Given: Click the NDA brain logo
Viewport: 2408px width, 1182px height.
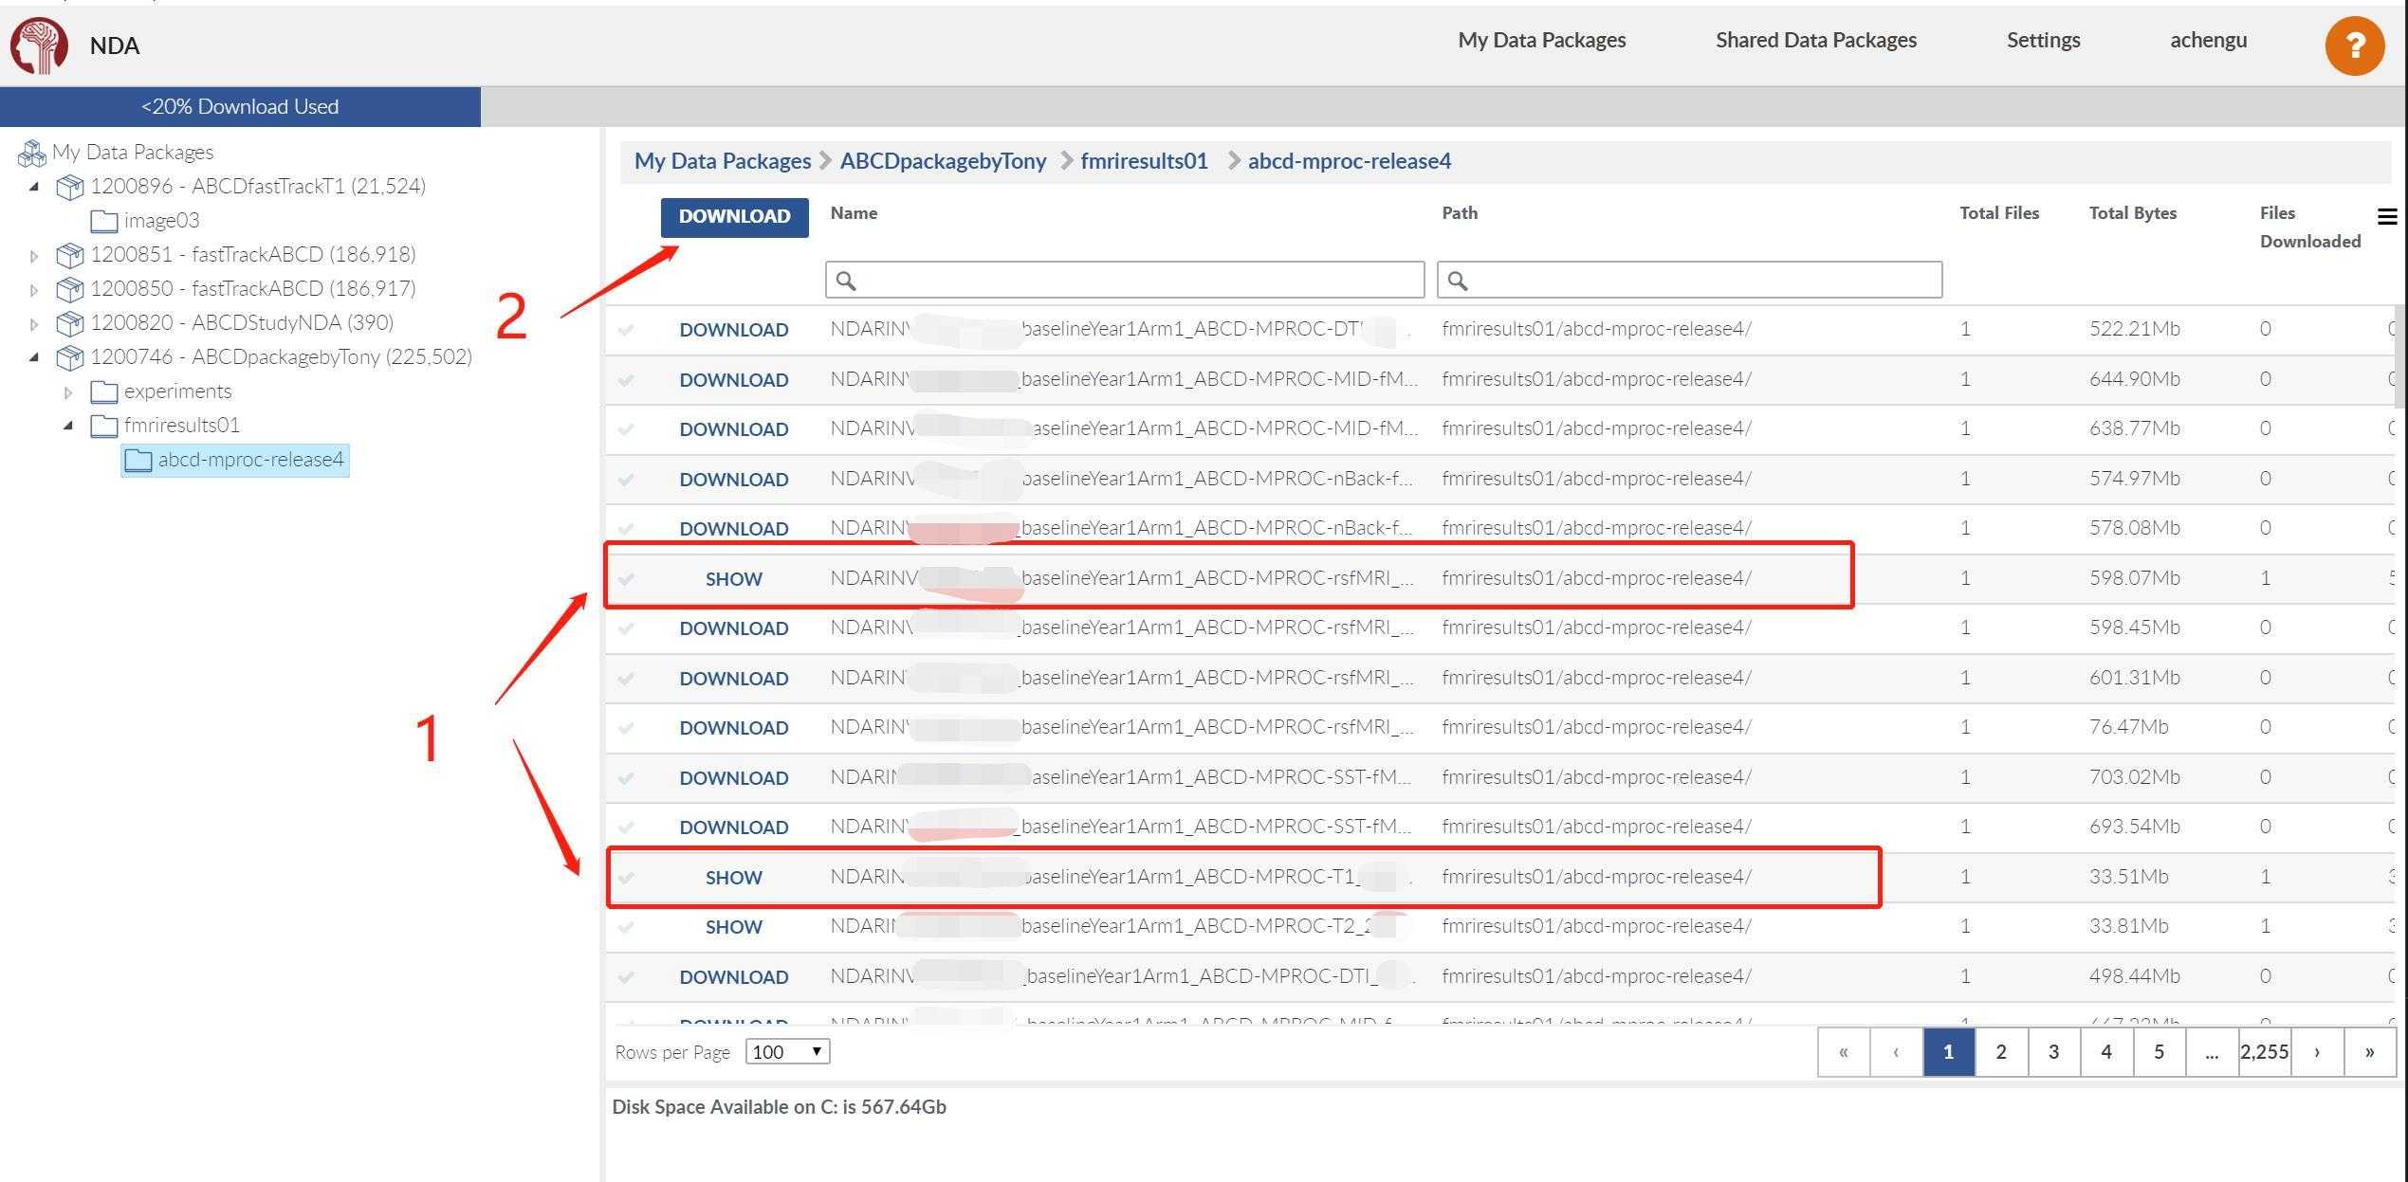Looking at the screenshot, I should coord(39,45).
